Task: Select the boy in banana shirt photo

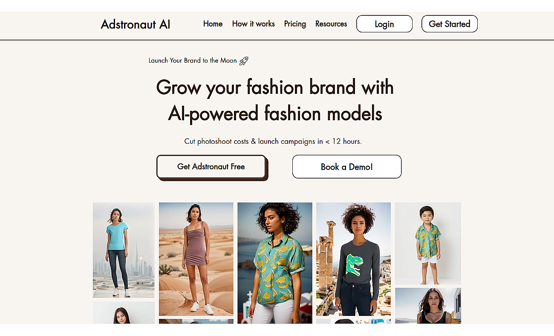Action: pos(428,243)
